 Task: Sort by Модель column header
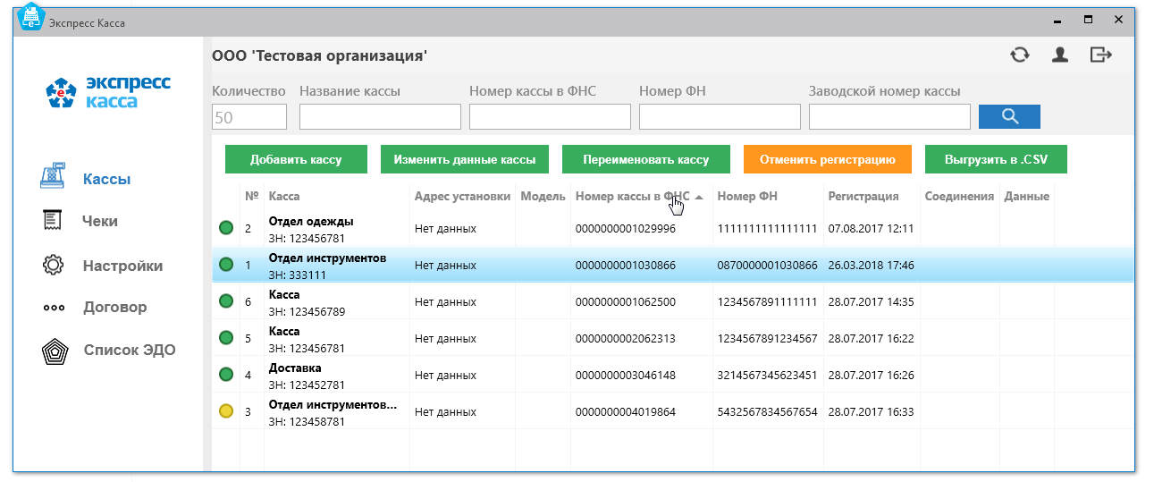pos(543,197)
